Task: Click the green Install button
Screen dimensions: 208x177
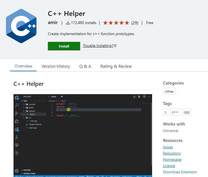Action: pyautogui.click(x=64, y=46)
